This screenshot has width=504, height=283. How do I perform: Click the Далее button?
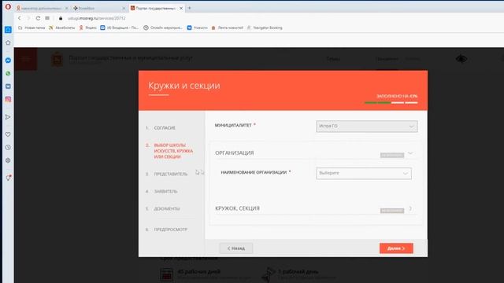396,248
